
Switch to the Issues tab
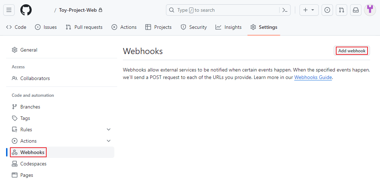pos(46,27)
